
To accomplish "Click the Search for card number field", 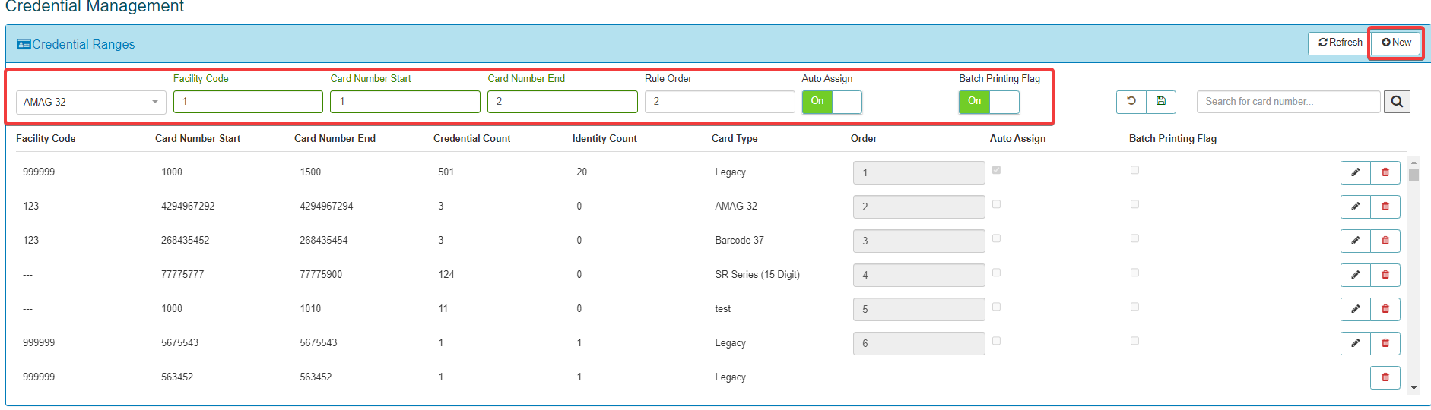I will (x=1289, y=102).
